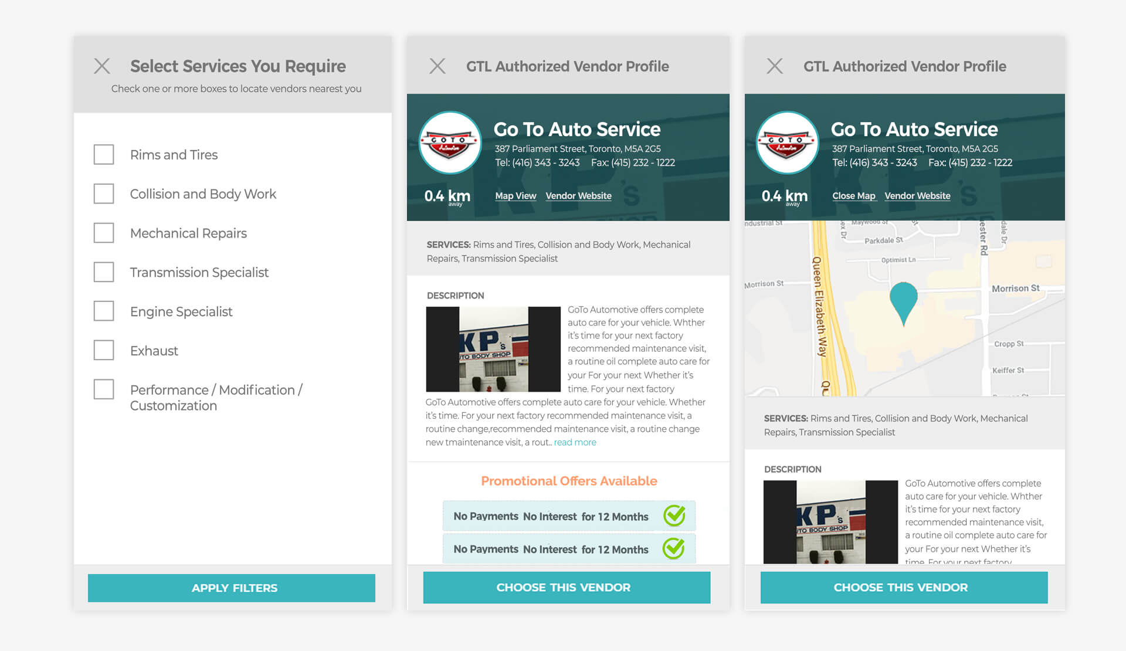The width and height of the screenshot is (1126, 651).
Task: Toggle the Exhaust checkbox
Action: click(104, 351)
